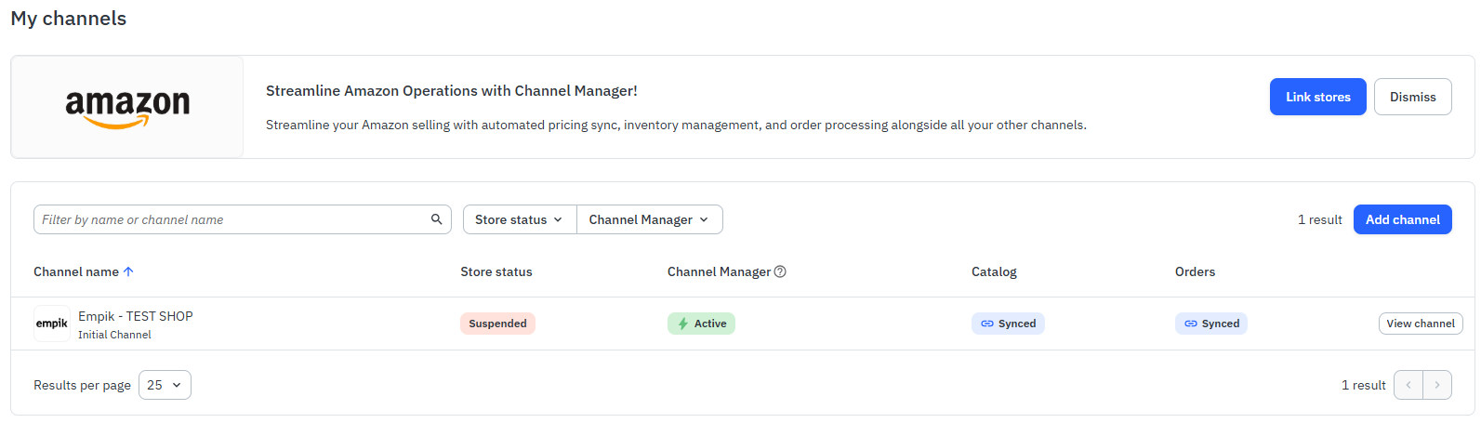The width and height of the screenshot is (1481, 423).
Task: Open the Store status filter dropdown
Action: coord(519,219)
